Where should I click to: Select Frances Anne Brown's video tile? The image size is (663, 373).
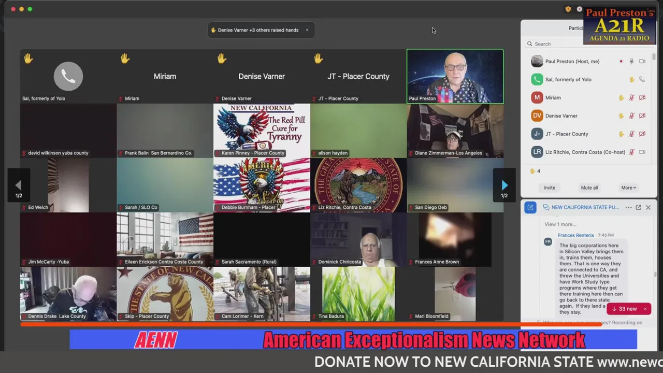click(455, 239)
